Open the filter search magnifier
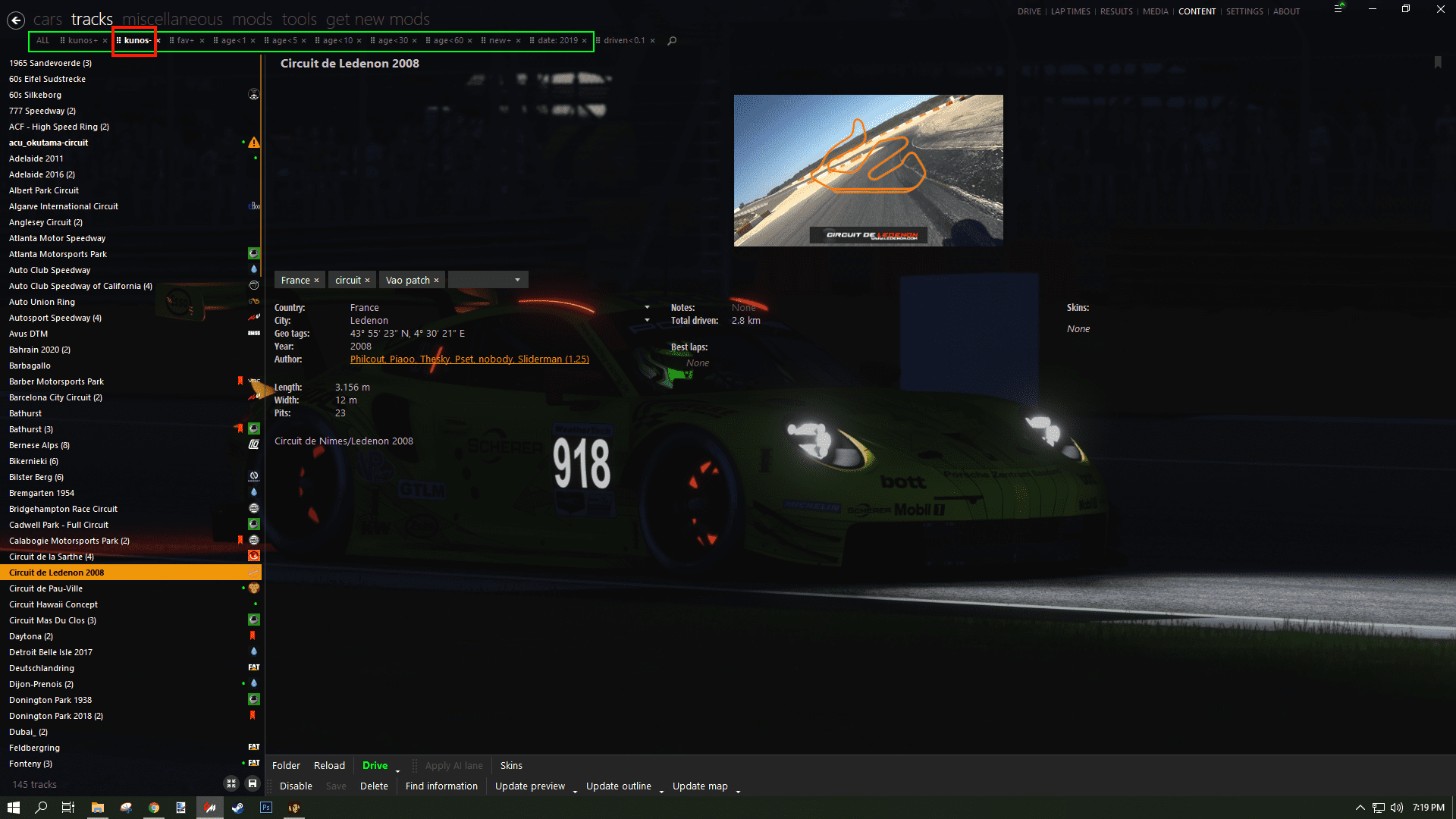Image resolution: width=1456 pixels, height=819 pixels. click(672, 41)
